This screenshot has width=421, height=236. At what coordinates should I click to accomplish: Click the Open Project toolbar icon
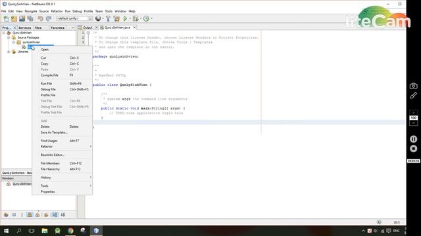(22, 18)
